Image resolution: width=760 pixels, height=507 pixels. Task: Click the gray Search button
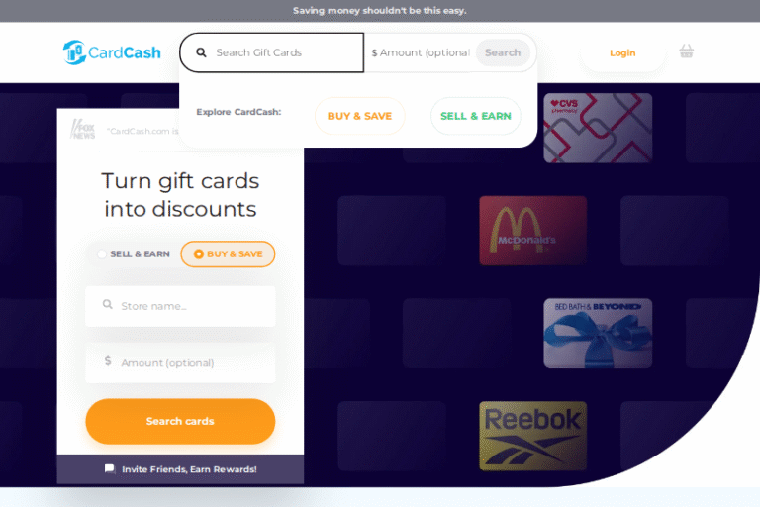(x=503, y=52)
